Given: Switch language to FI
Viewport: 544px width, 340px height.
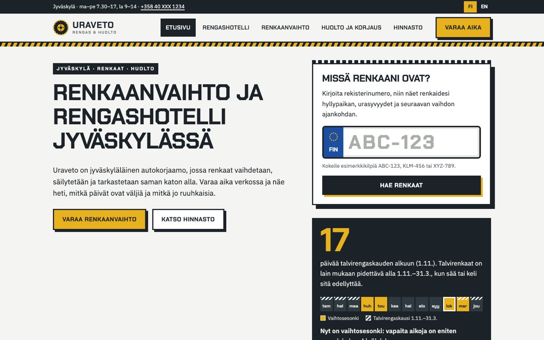Looking at the screenshot, I should 470,7.
